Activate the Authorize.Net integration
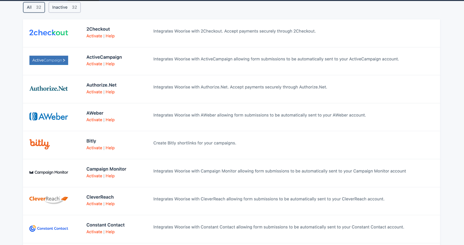The height and width of the screenshot is (245, 464). pos(94,92)
